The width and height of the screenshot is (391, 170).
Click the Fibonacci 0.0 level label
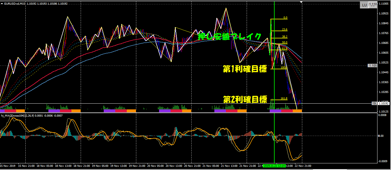(x=285, y=18)
